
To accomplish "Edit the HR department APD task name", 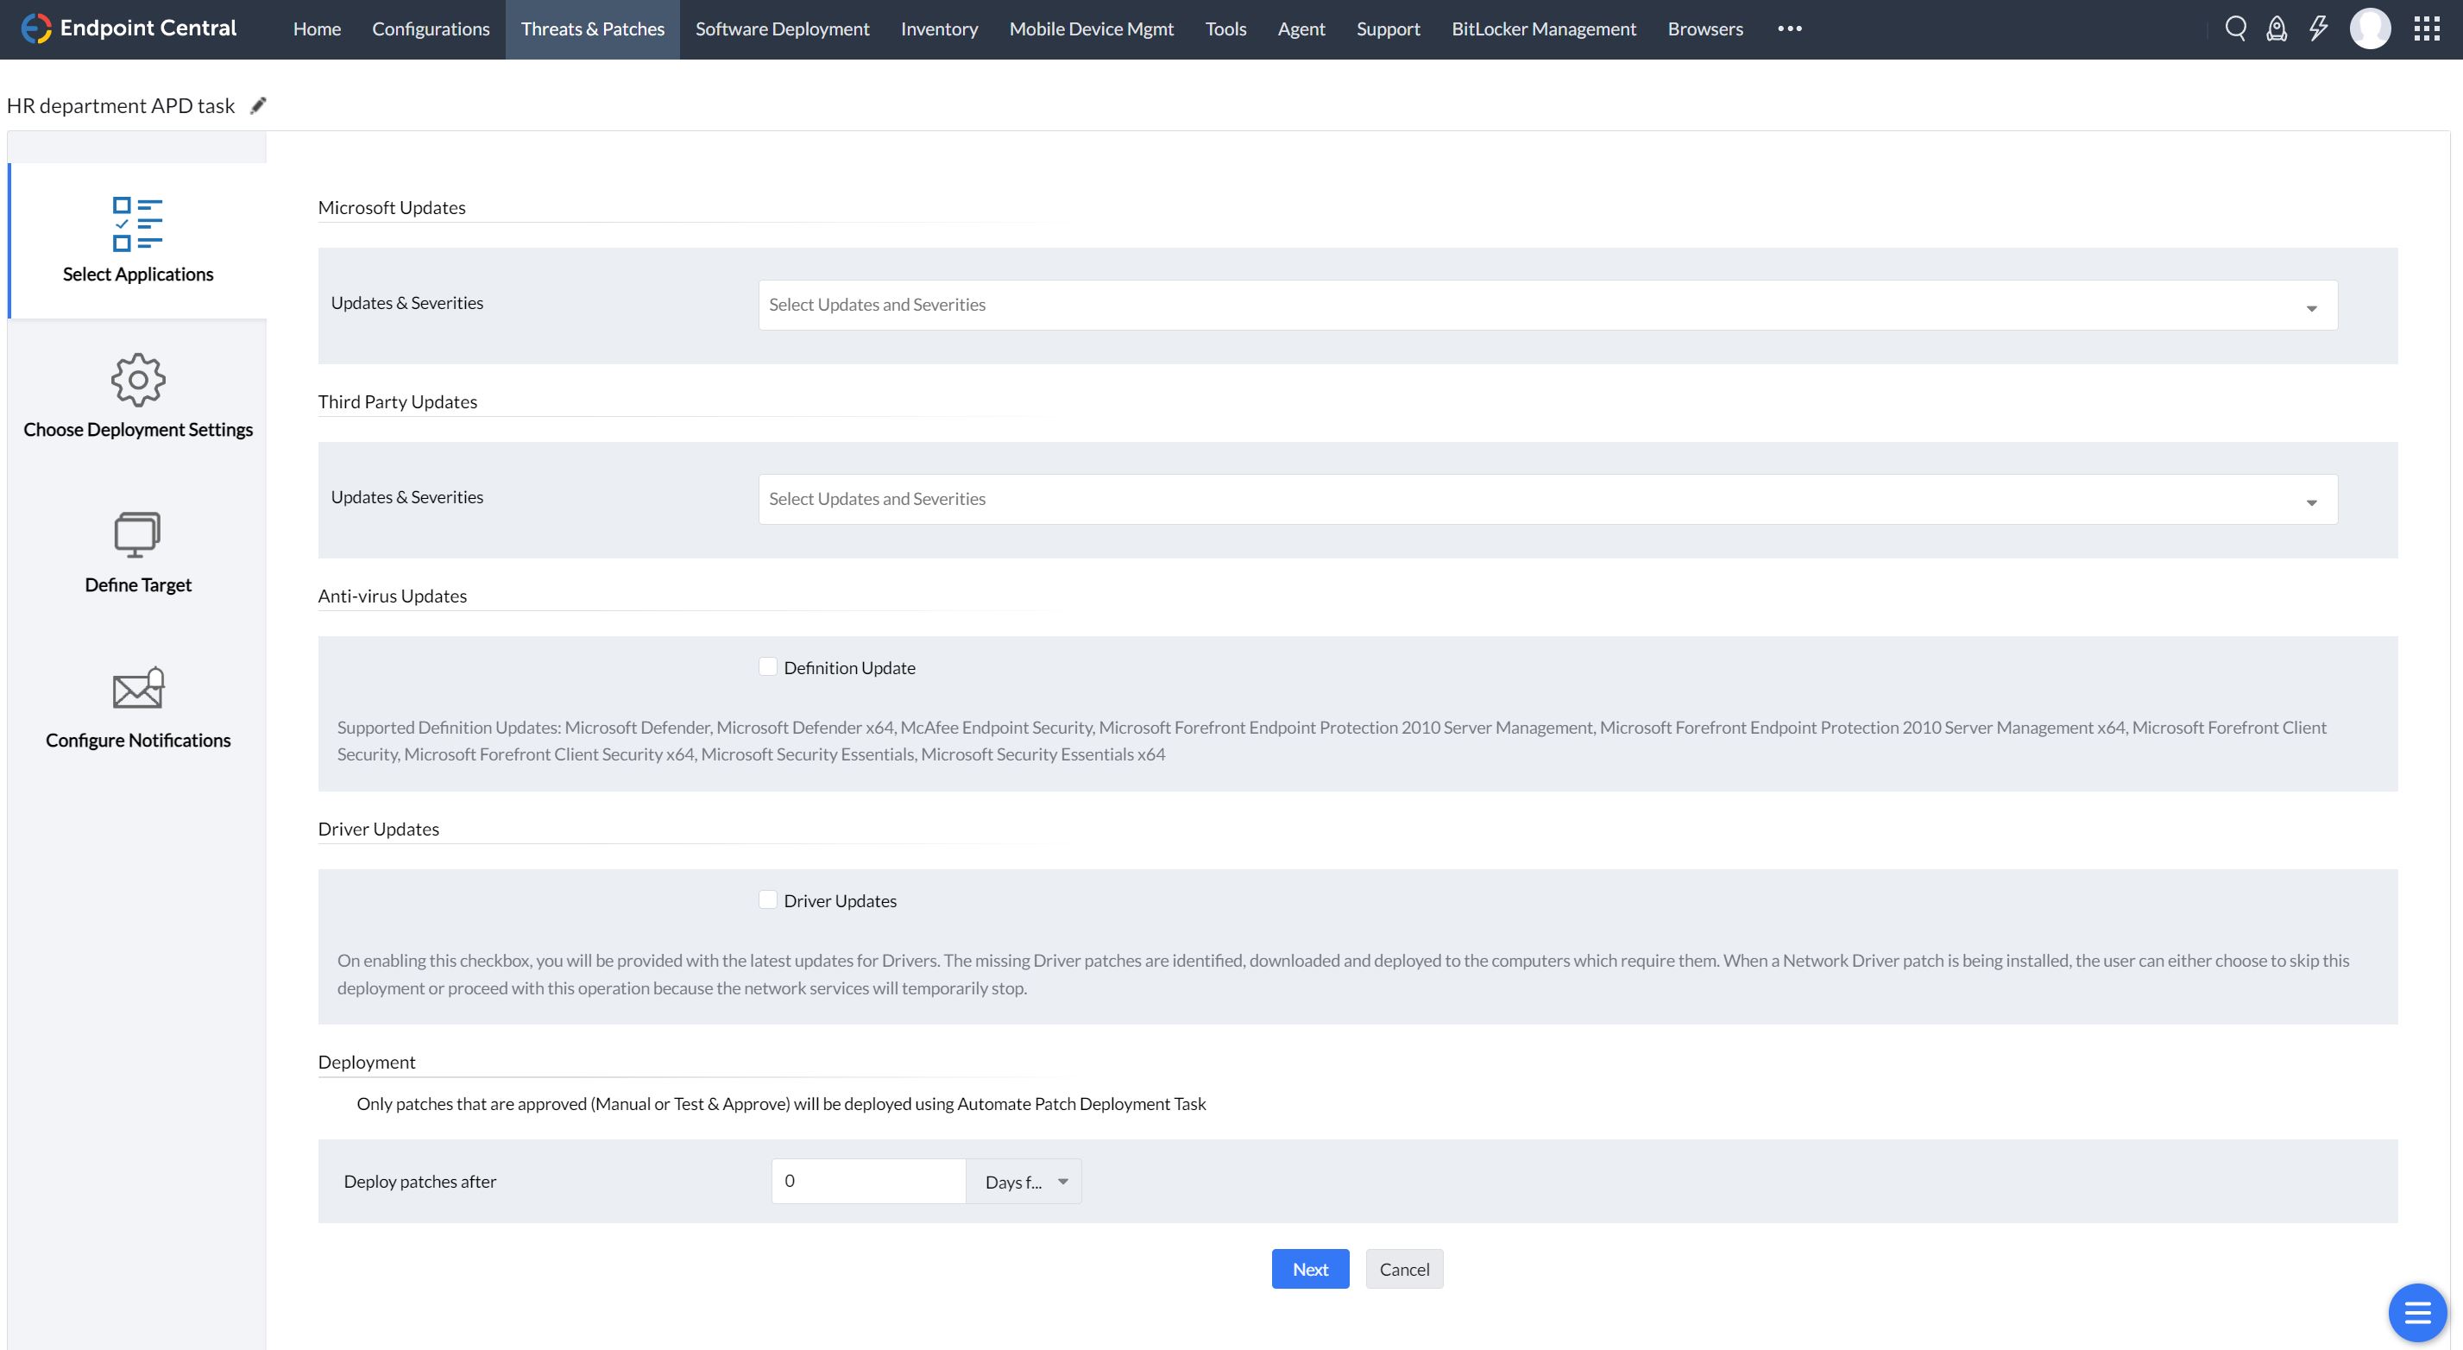I will coord(257,103).
